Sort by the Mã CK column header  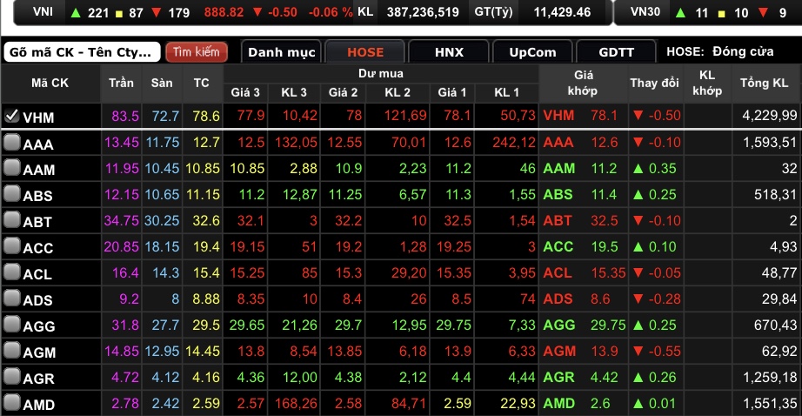50,84
